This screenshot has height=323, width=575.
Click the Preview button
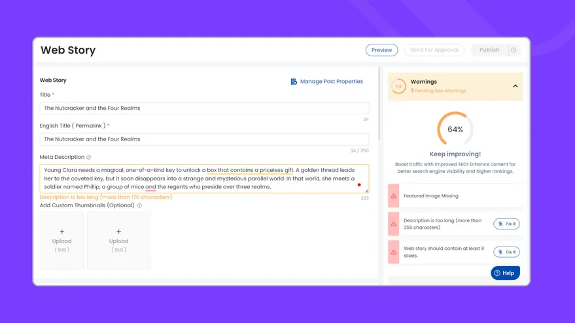pyautogui.click(x=381, y=50)
